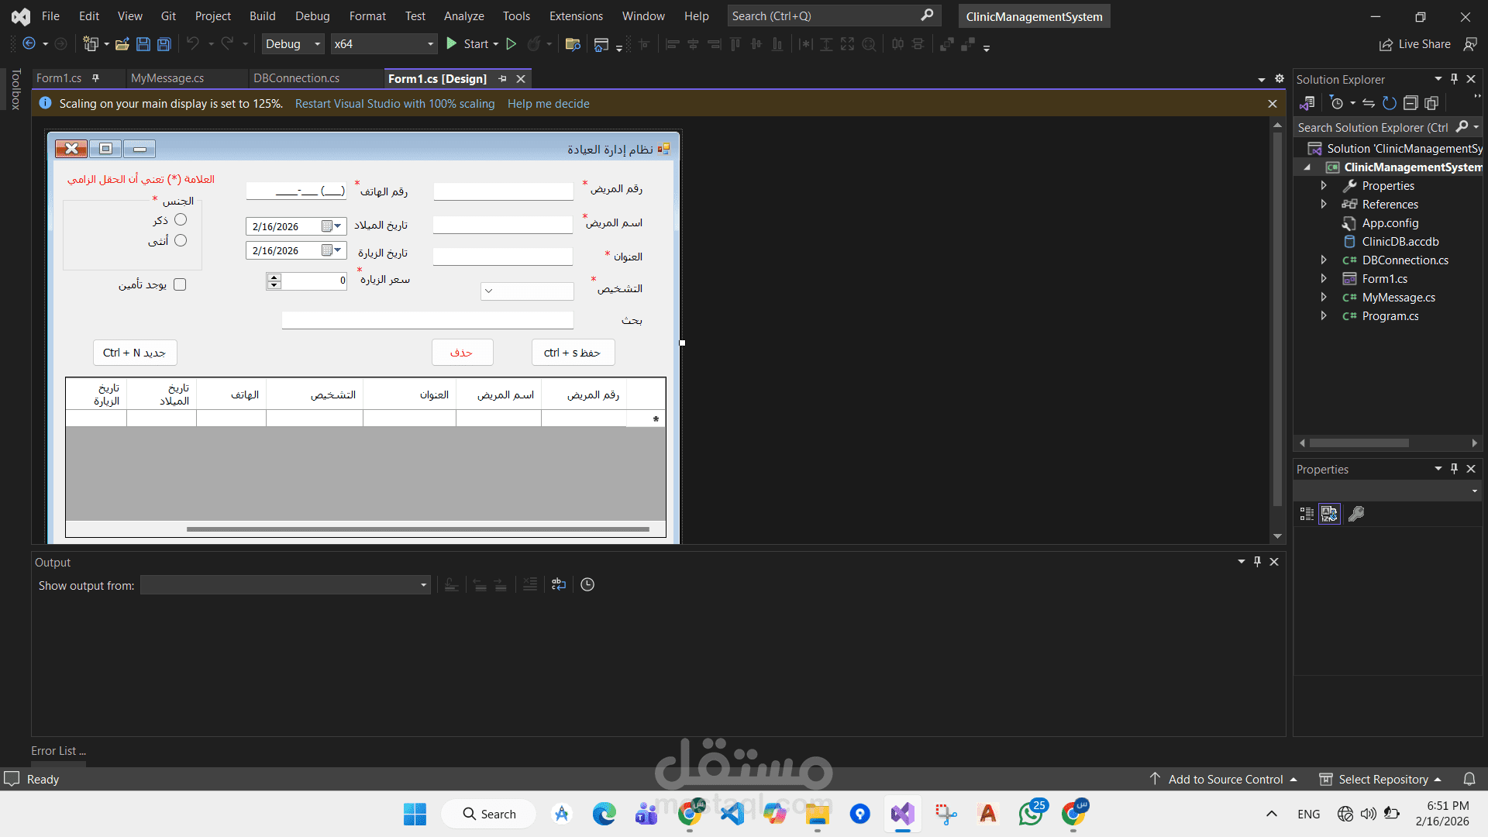
Task: Click the Save icon in the toolbar
Action: tap(143, 44)
